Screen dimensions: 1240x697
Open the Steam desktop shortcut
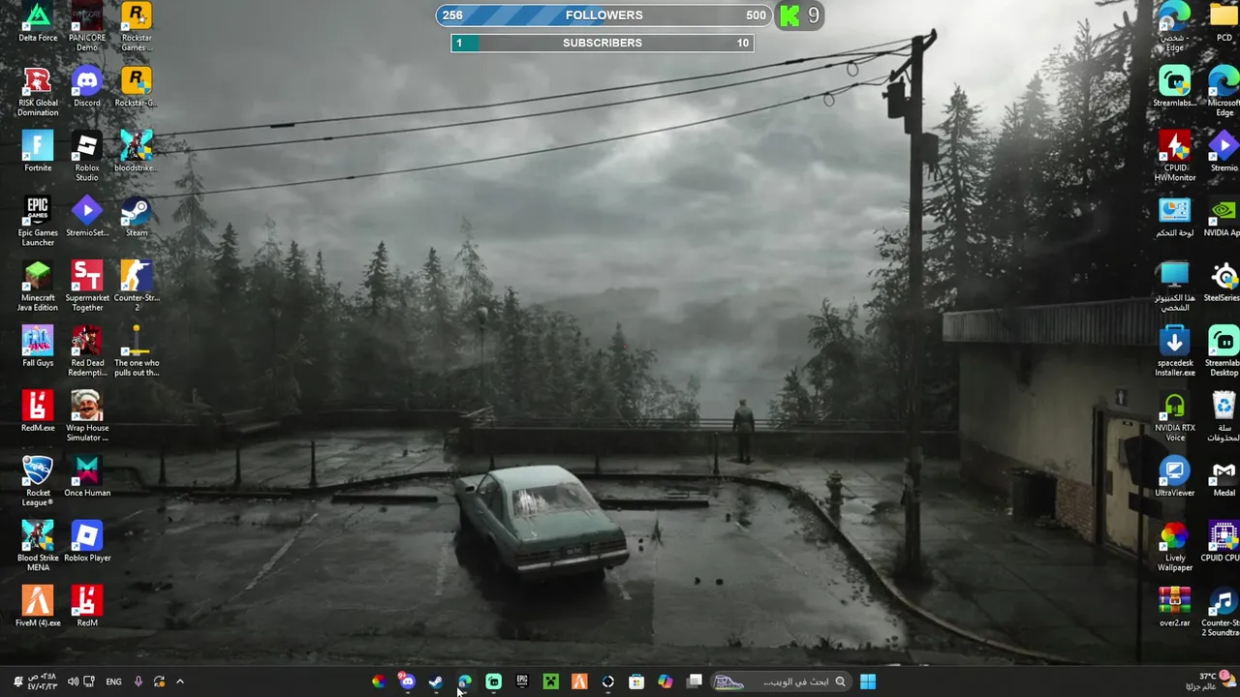[x=137, y=217]
